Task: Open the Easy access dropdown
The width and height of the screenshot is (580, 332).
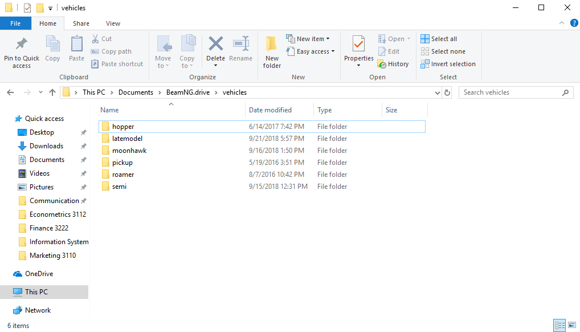Action: (x=311, y=51)
